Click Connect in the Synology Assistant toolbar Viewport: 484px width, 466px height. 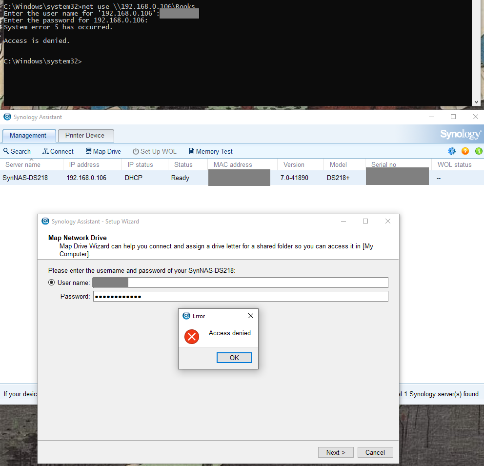(58, 151)
